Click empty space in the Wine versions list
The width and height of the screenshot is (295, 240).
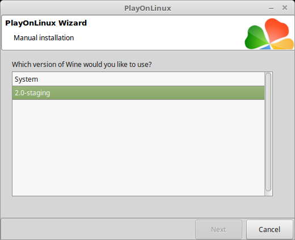pos(138,148)
